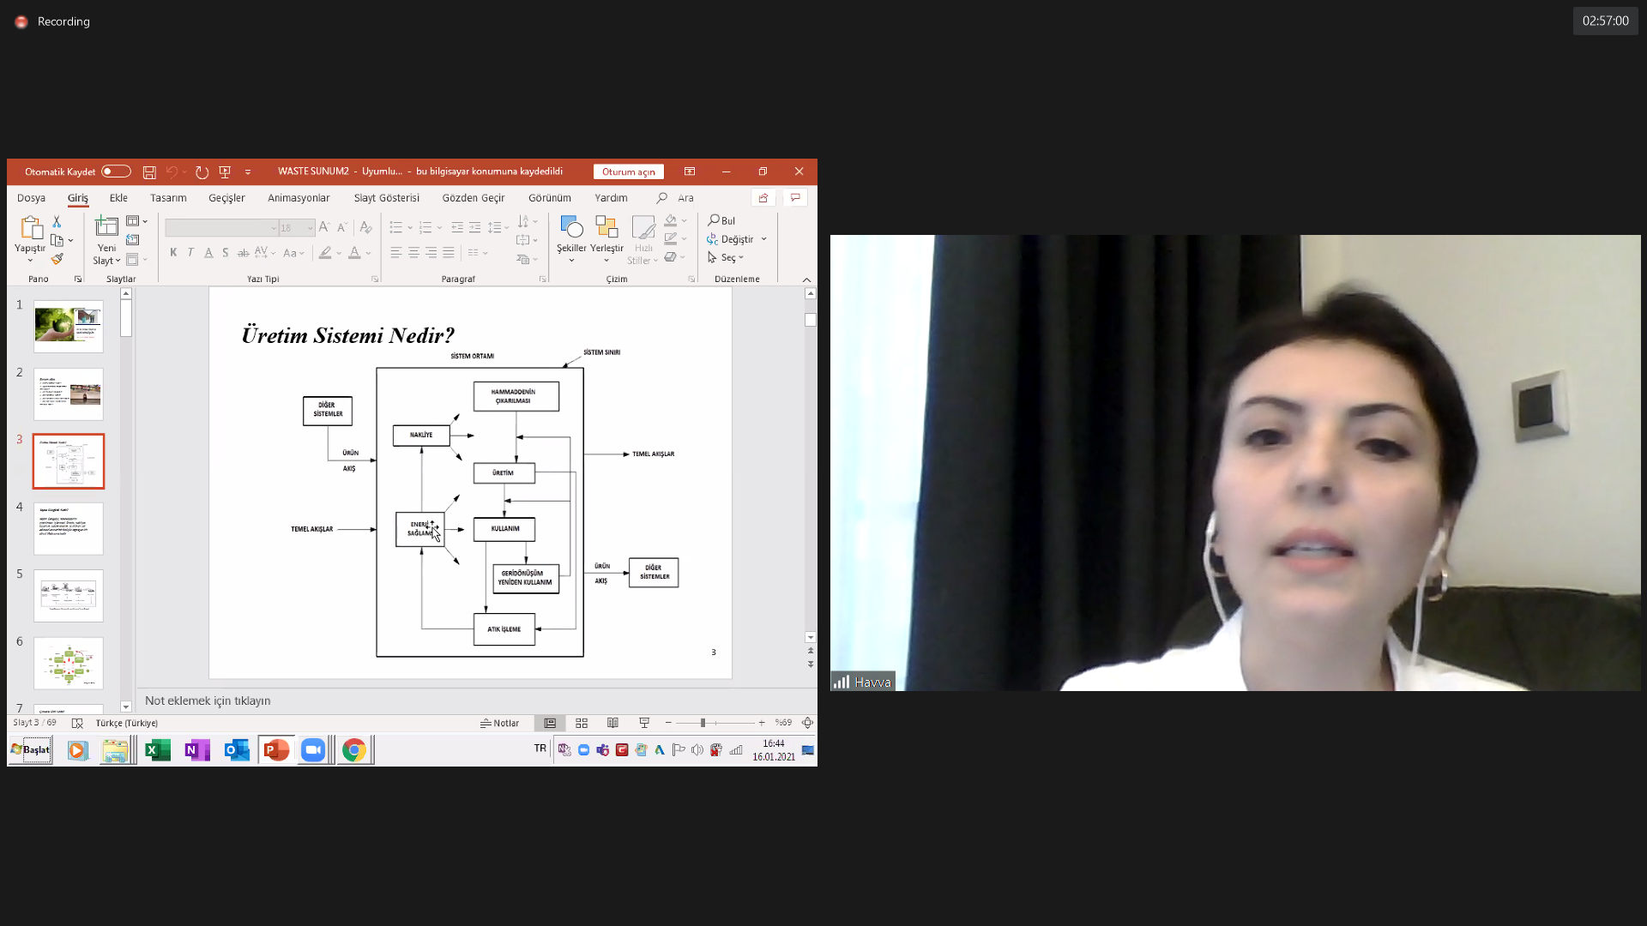The height and width of the screenshot is (926, 1647).
Task: Toggle text shadow S formatting
Action: (x=225, y=253)
